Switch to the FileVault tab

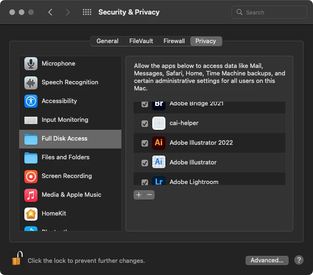141,41
